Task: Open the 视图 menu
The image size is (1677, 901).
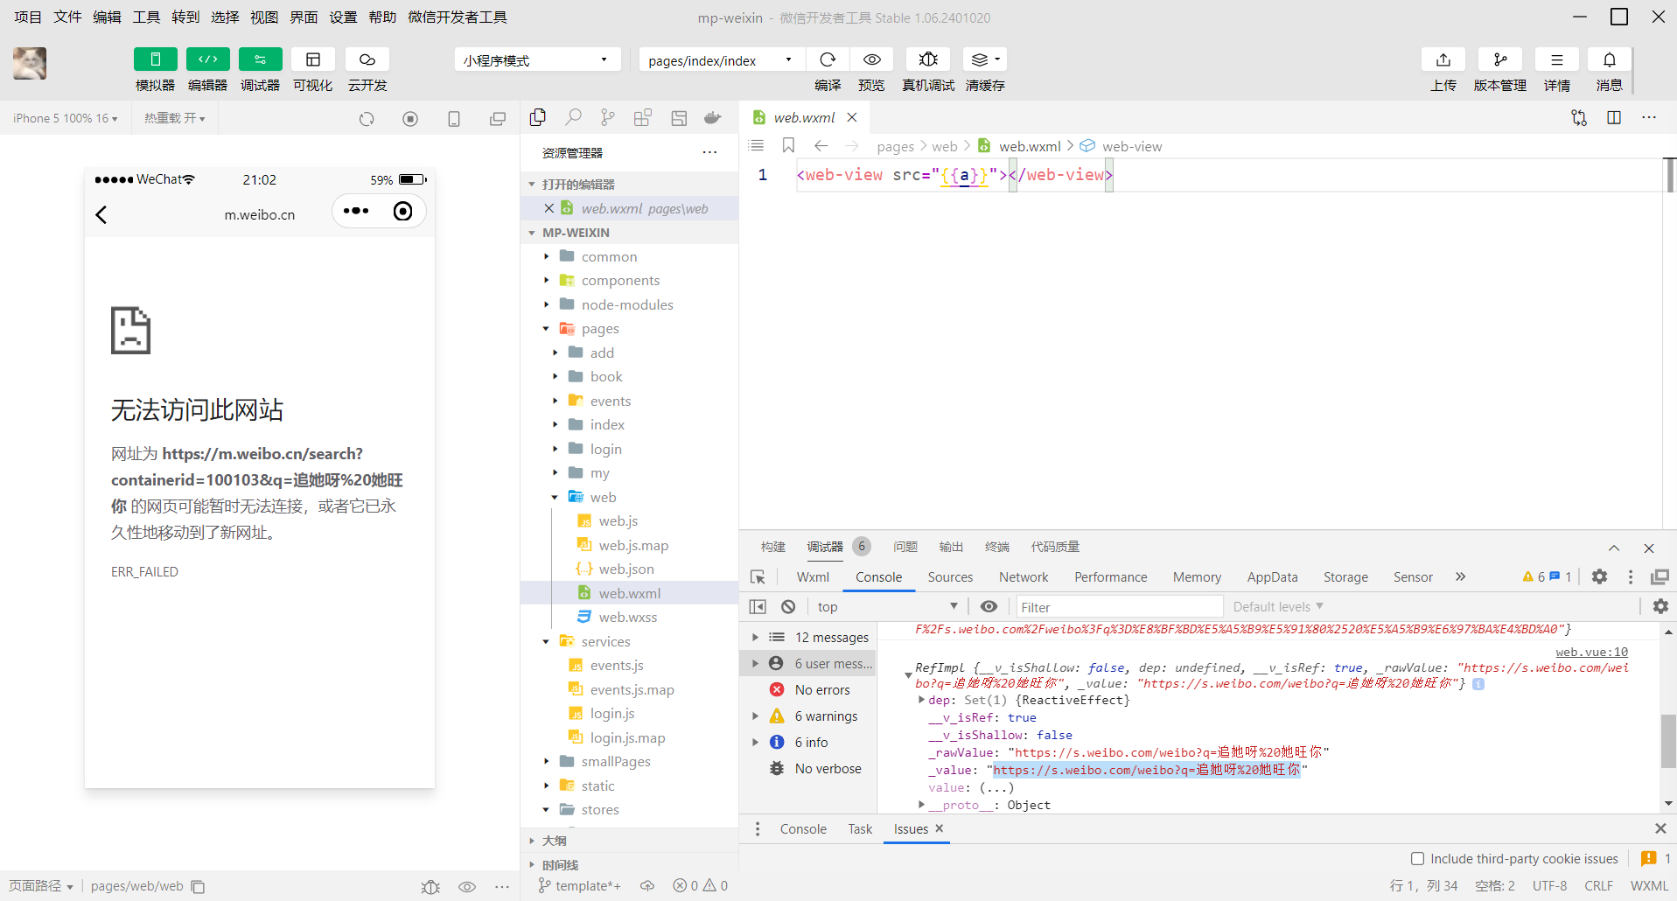Action: point(264,17)
